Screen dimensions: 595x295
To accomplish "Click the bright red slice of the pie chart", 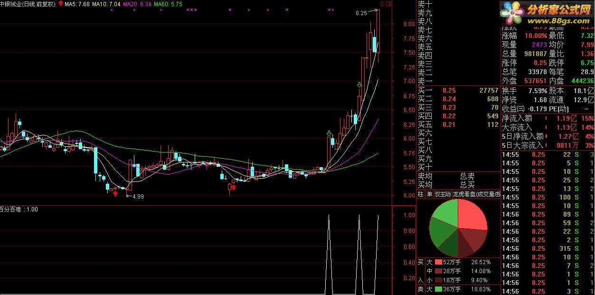I will point(472,216).
